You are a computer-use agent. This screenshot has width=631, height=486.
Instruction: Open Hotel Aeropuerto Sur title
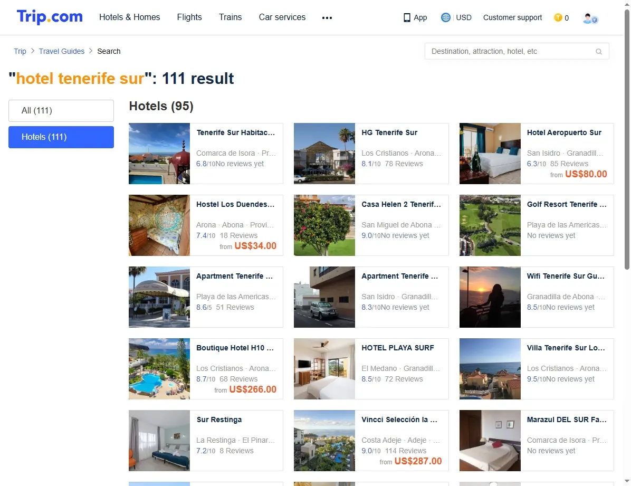[x=564, y=132]
